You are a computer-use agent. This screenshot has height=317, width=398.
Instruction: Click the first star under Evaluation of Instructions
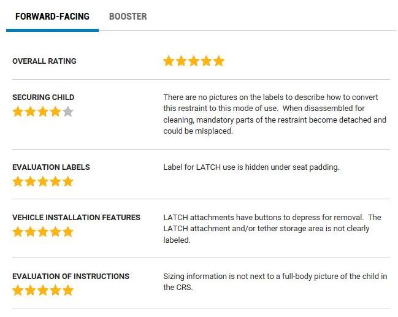18,291
